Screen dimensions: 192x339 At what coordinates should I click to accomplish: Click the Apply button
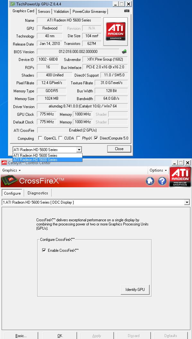pyautogui.click(x=97, y=335)
